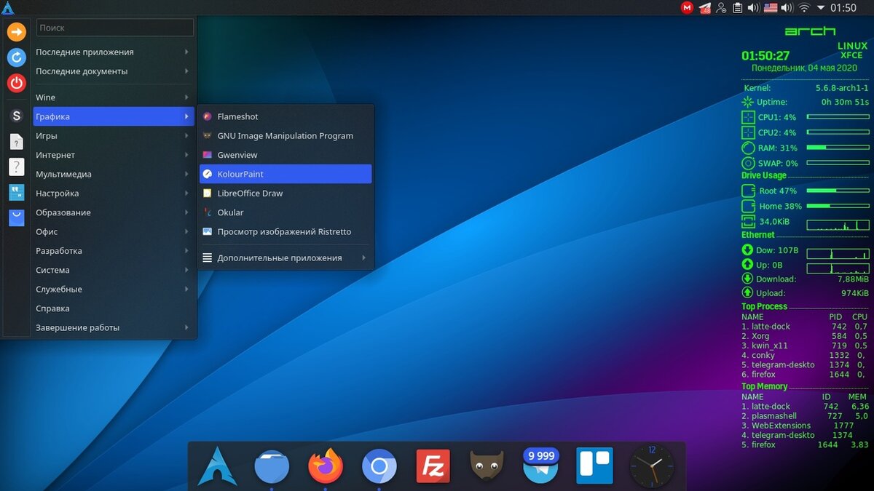874x491 pixels.
Task: Open Firefox from the dock
Action: pos(325,466)
